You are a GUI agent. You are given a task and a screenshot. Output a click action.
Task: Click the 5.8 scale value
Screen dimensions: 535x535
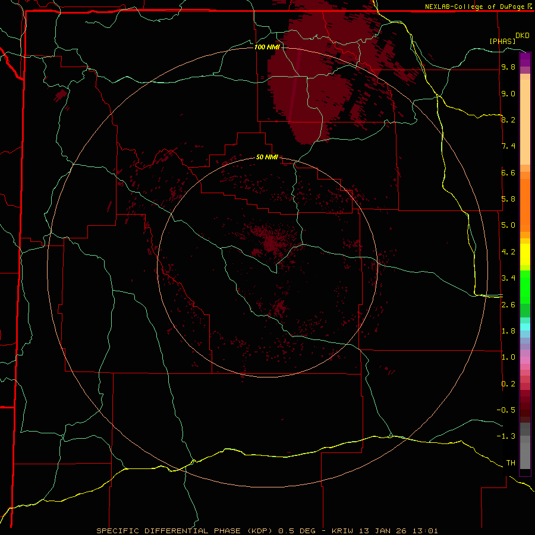point(508,199)
